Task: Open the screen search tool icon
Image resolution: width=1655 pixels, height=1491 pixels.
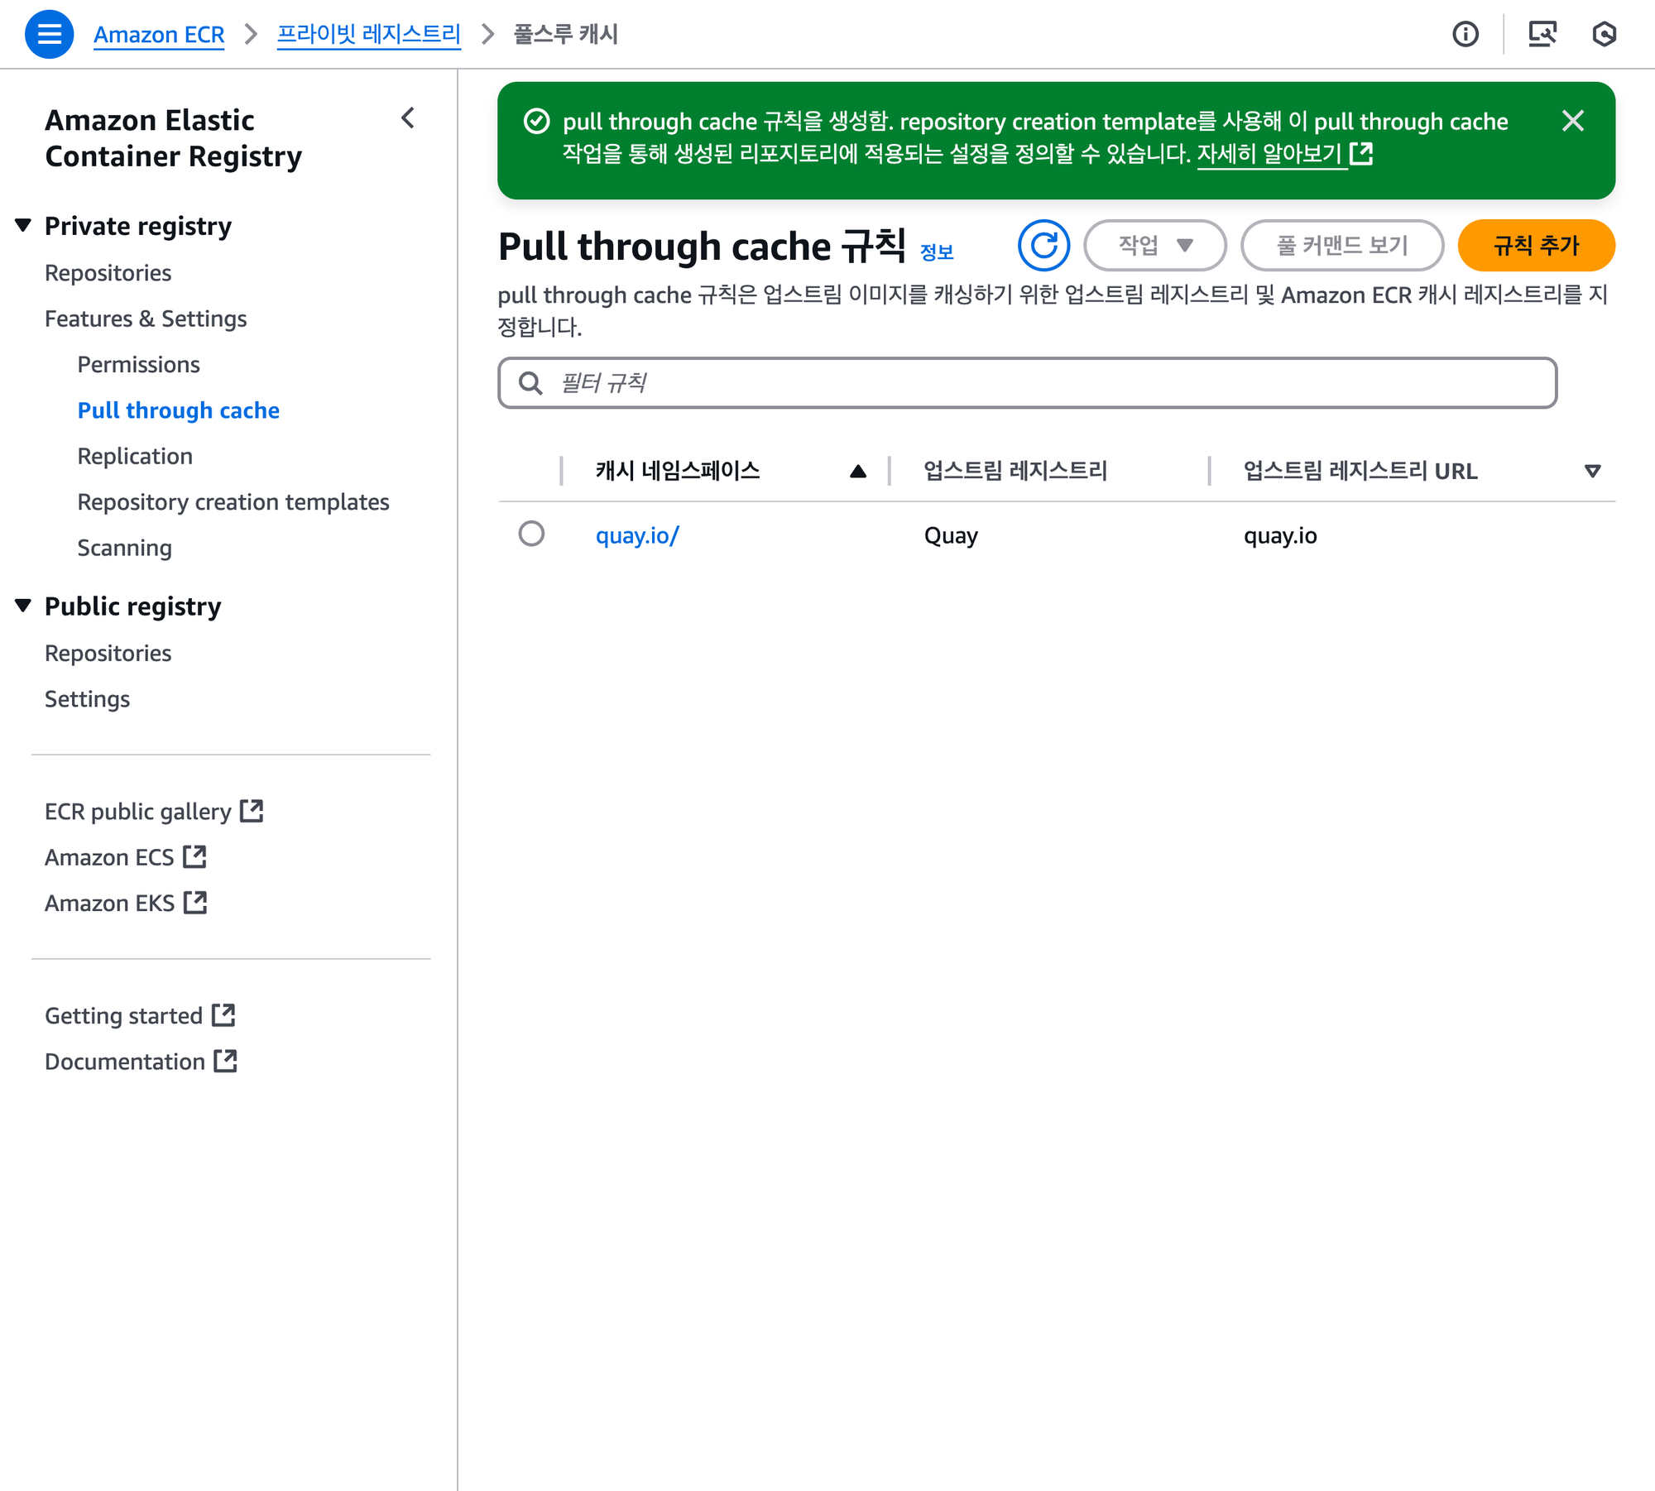Action: [x=1542, y=34]
